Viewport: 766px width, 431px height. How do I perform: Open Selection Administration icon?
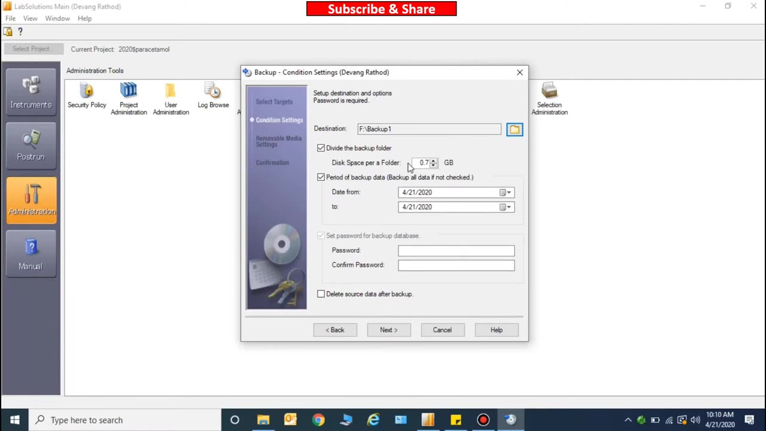(549, 91)
